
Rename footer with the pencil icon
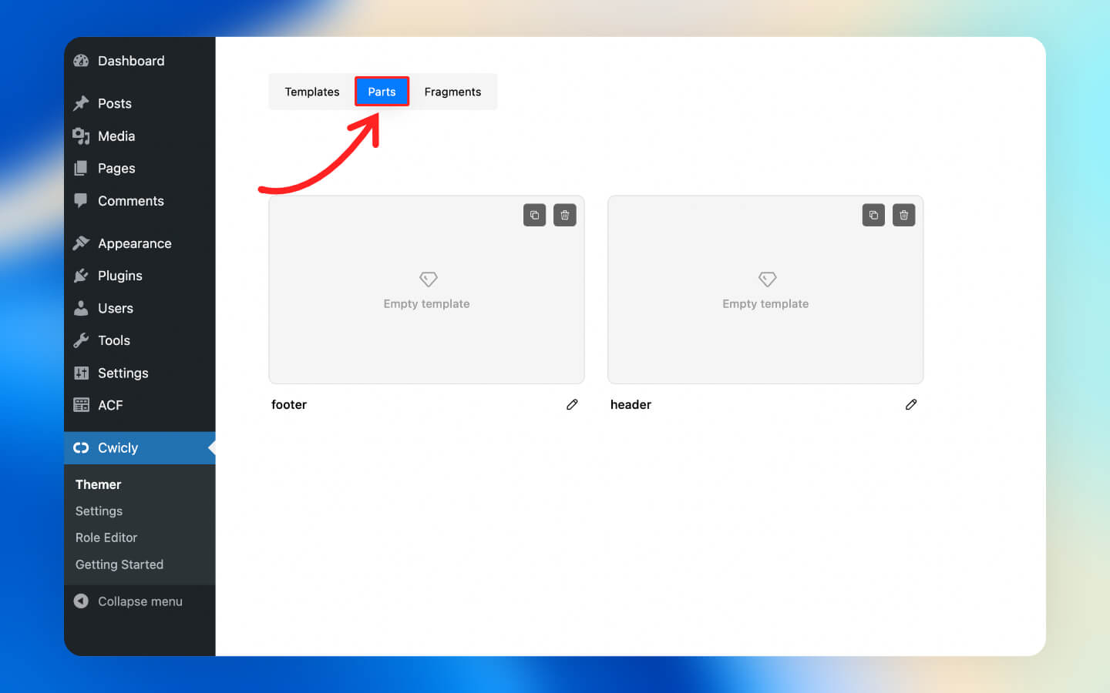point(572,404)
